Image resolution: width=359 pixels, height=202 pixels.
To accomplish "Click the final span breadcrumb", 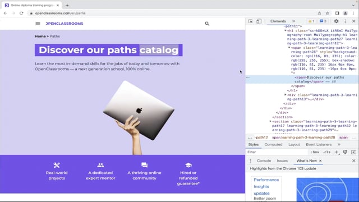I will pos(343,137).
